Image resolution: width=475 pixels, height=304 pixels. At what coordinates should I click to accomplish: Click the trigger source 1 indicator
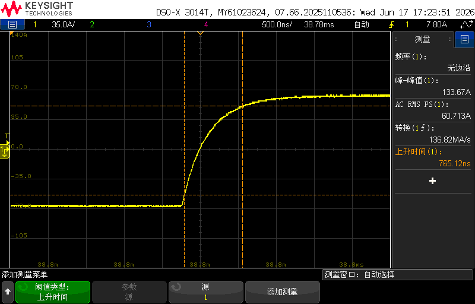(407, 24)
